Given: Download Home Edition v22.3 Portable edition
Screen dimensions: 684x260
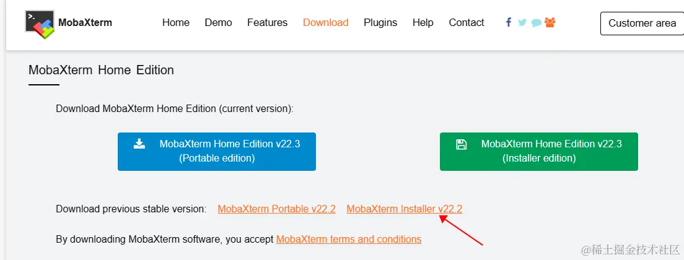Looking at the screenshot, I should click(217, 152).
